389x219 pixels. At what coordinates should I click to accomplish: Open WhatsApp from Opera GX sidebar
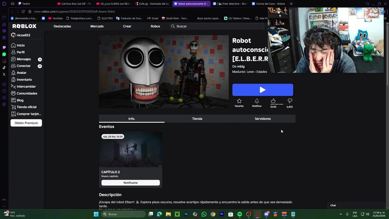4,54
